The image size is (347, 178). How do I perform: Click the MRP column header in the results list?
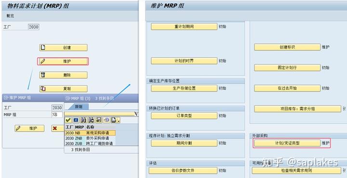(80, 127)
